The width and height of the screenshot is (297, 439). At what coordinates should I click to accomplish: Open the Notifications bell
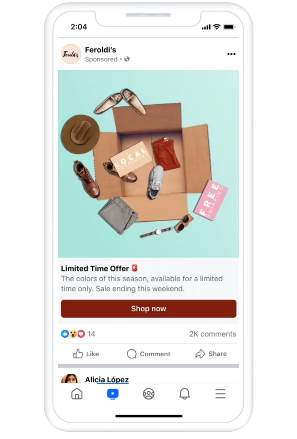[x=184, y=394]
